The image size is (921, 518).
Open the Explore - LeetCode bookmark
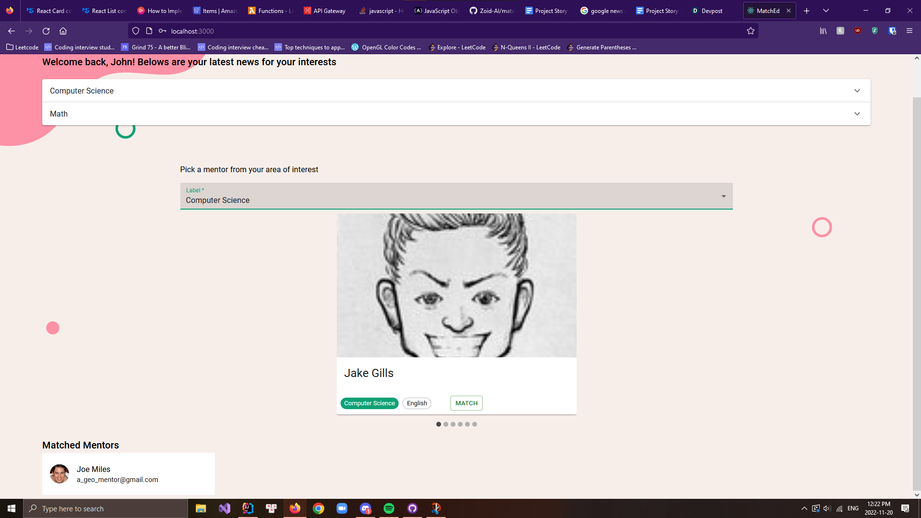pyautogui.click(x=457, y=47)
